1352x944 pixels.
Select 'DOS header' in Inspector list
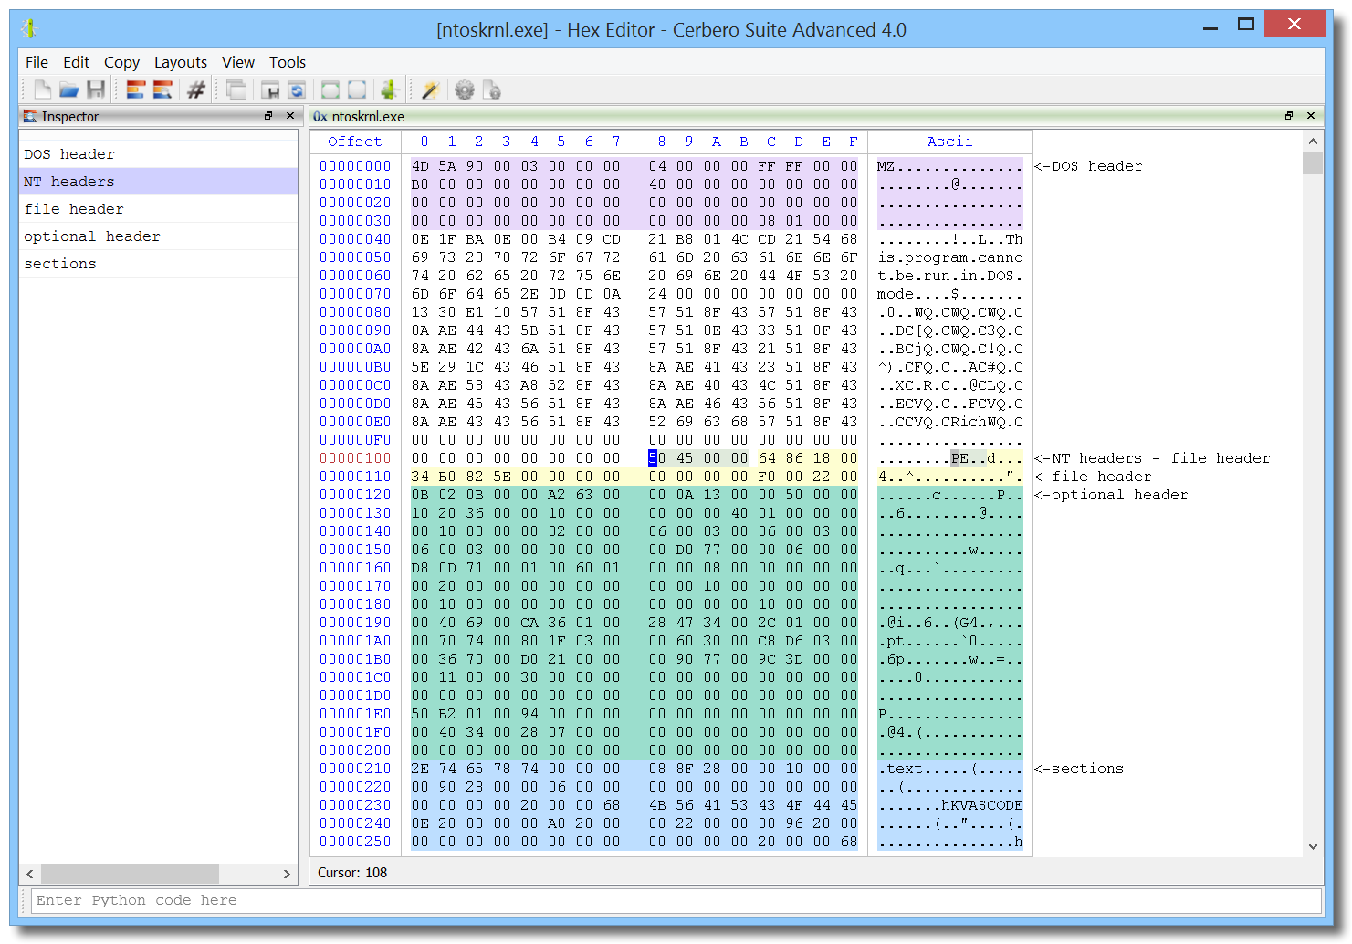point(69,154)
